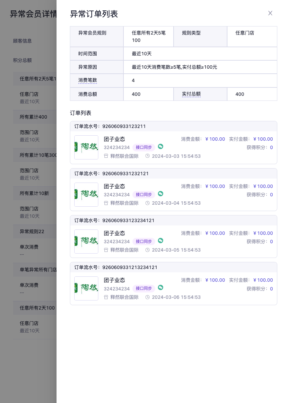Click store icon on the 2024-03-03 order

click(106, 156)
